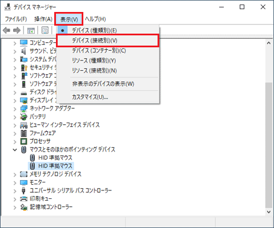Image resolution: width=274 pixels, height=228 pixels.
Task: Select the モニター label
Action: (38, 182)
